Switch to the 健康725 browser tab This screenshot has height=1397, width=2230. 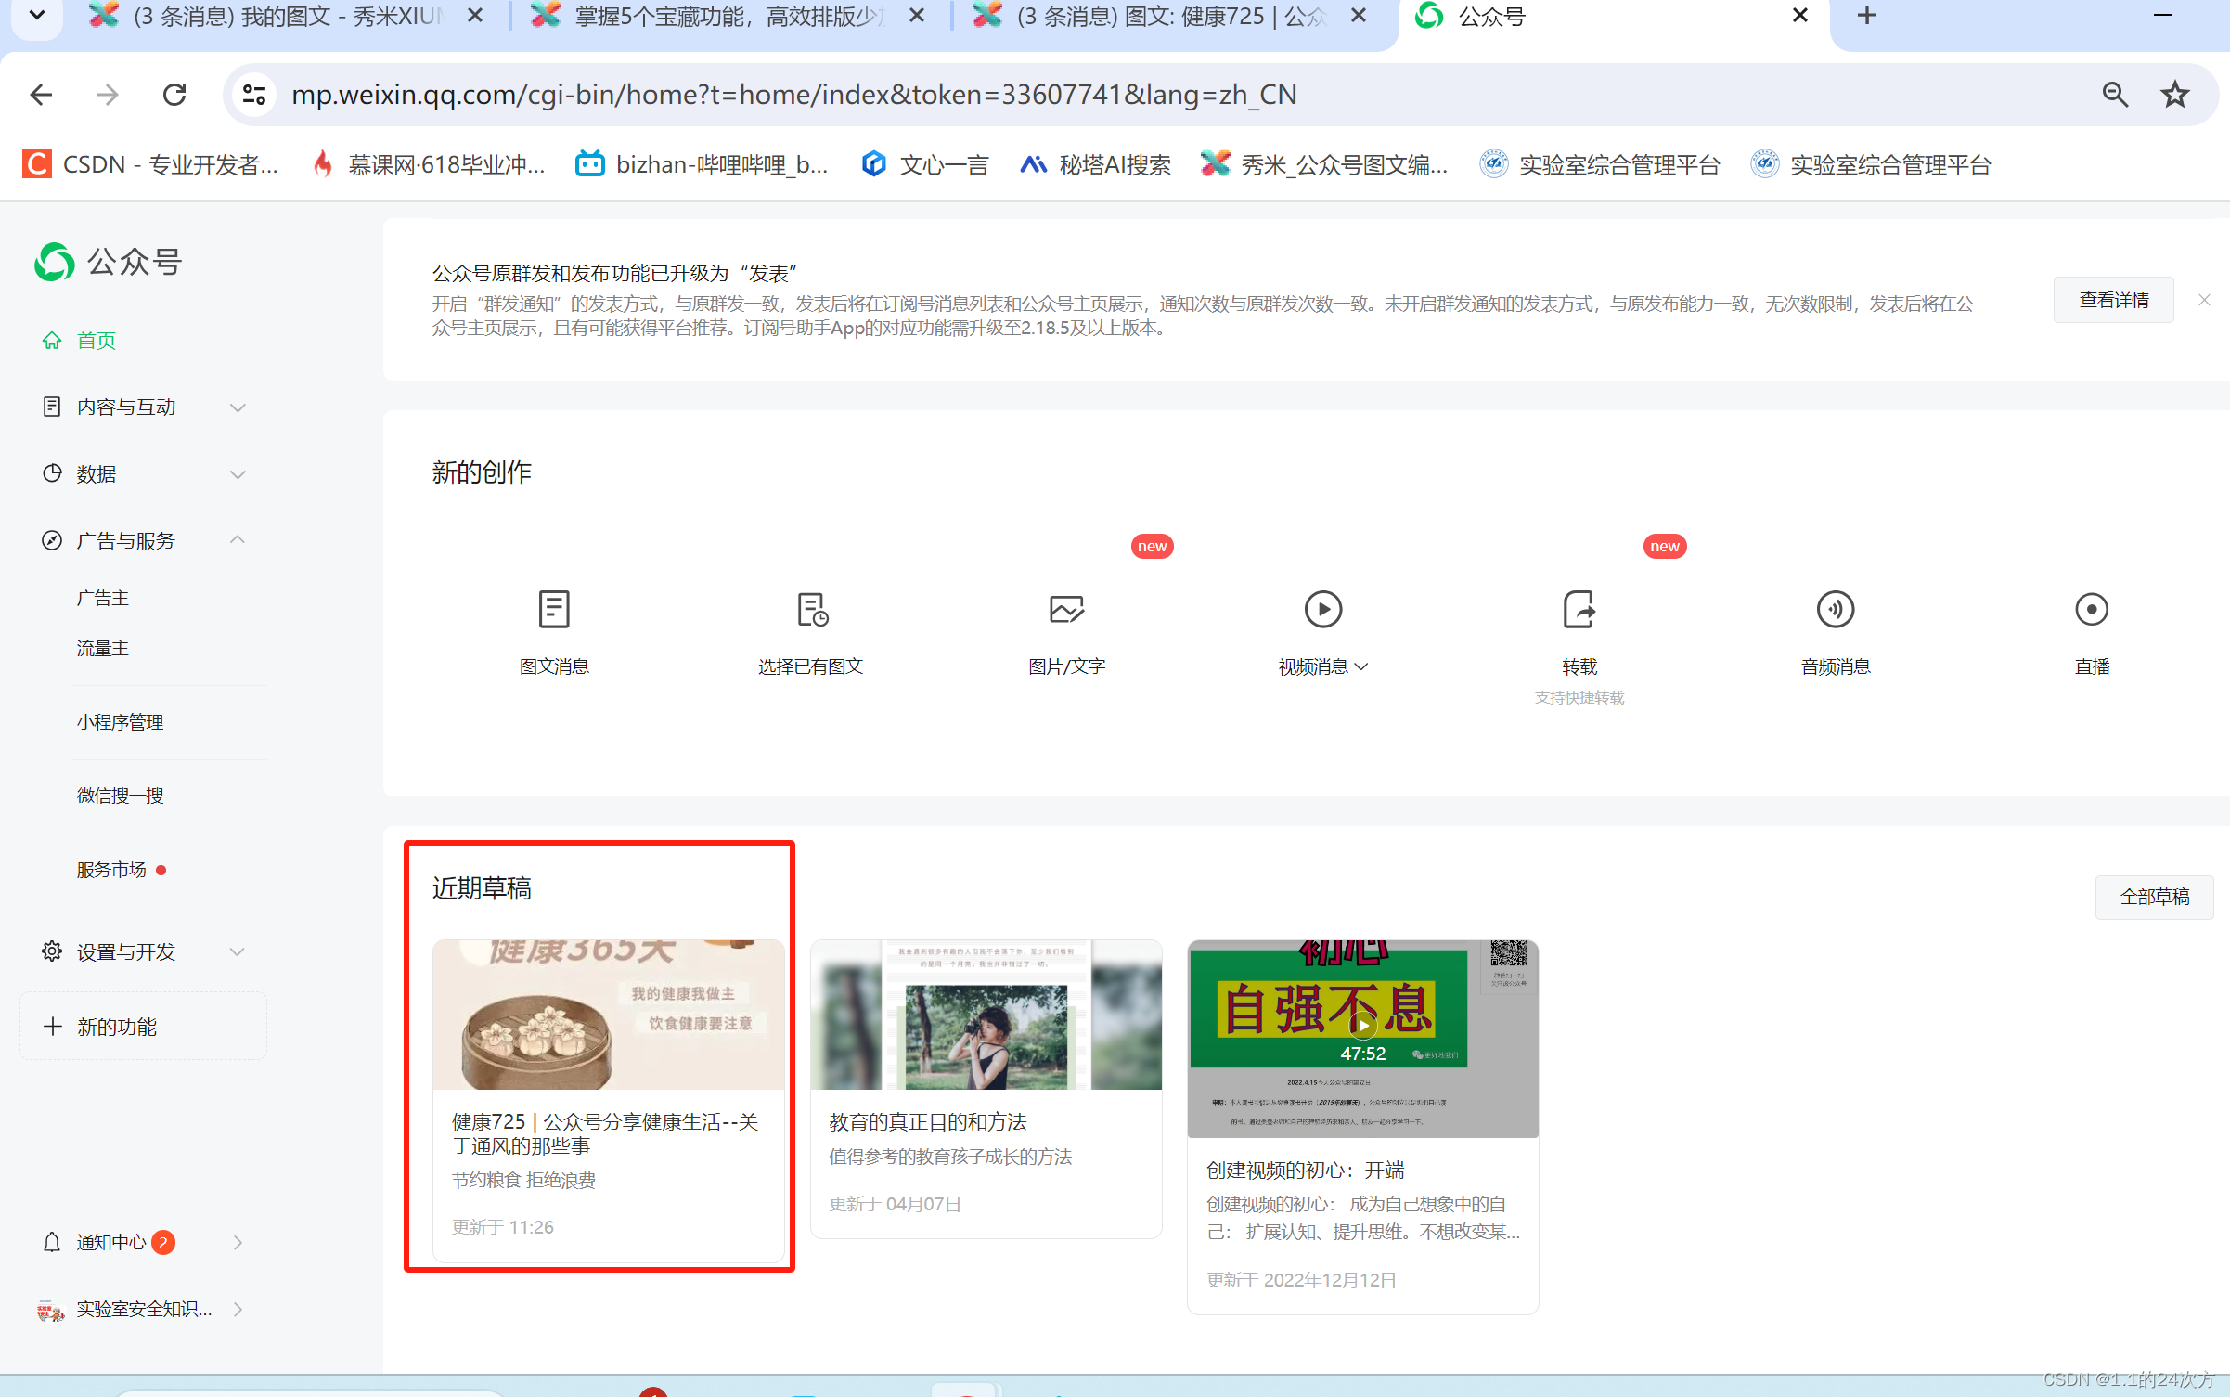click(x=1169, y=17)
